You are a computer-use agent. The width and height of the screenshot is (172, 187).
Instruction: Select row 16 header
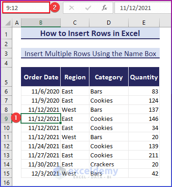(x=6, y=182)
